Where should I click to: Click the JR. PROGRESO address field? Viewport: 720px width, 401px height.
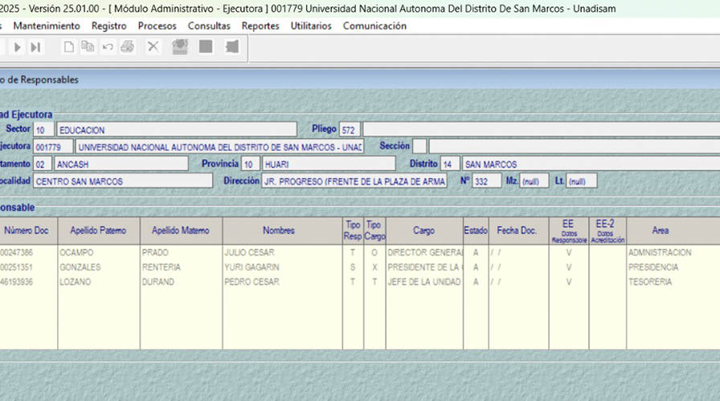(x=354, y=181)
